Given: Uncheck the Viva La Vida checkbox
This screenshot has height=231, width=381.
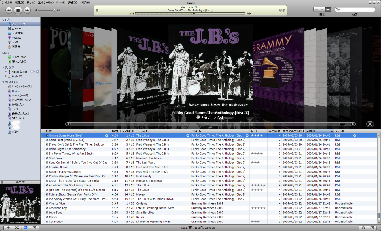Looking at the screenshot, I should (x=47, y=203).
